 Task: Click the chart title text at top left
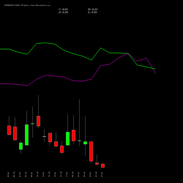pos(27,5)
